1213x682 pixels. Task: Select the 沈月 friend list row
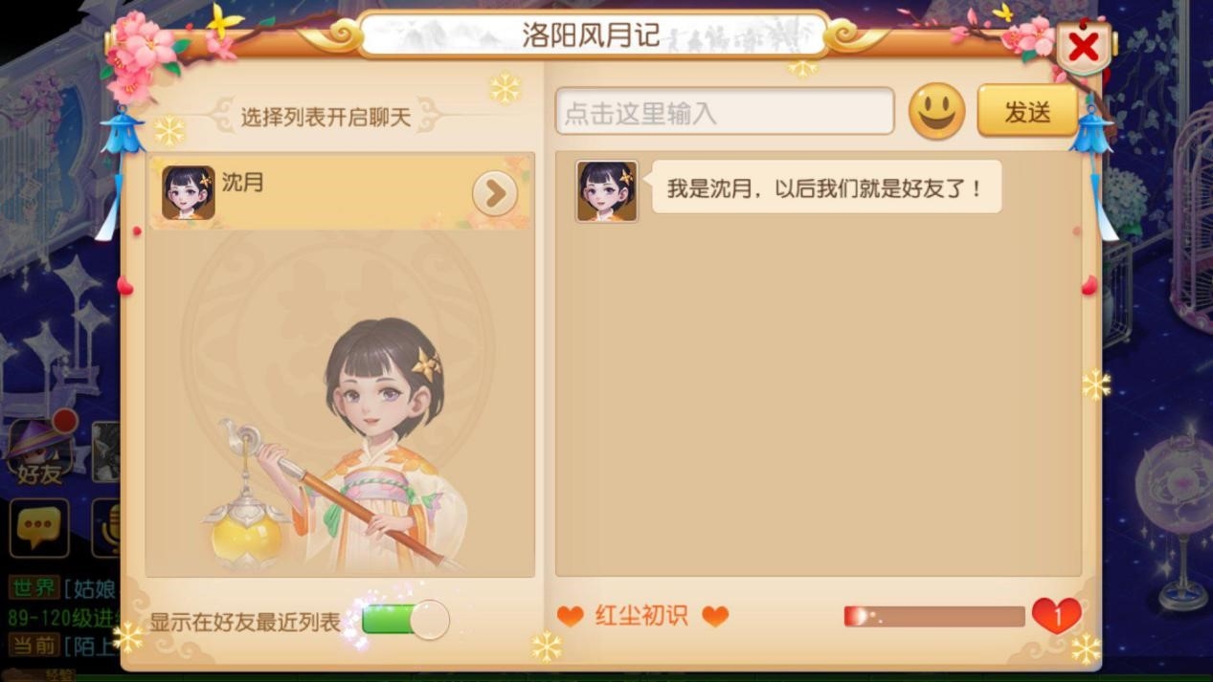340,192
